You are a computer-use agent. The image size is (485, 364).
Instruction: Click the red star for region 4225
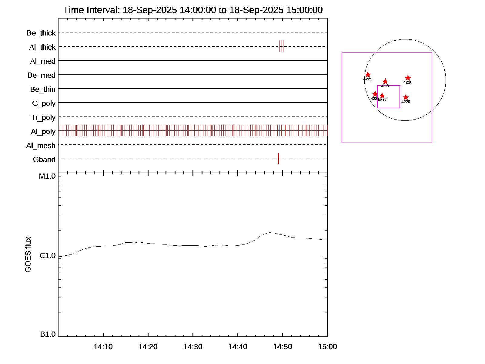(368, 75)
